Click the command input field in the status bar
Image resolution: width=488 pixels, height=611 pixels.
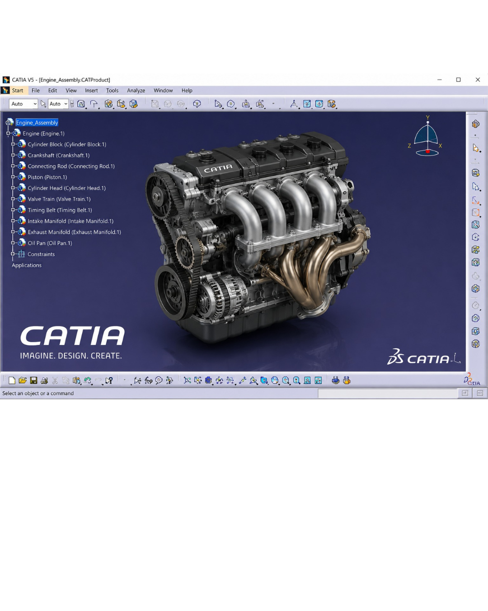[x=388, y=393]
